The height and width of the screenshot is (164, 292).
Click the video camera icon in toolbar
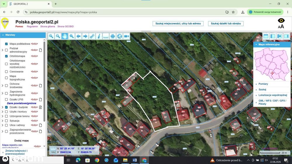(x=126, y=36)
